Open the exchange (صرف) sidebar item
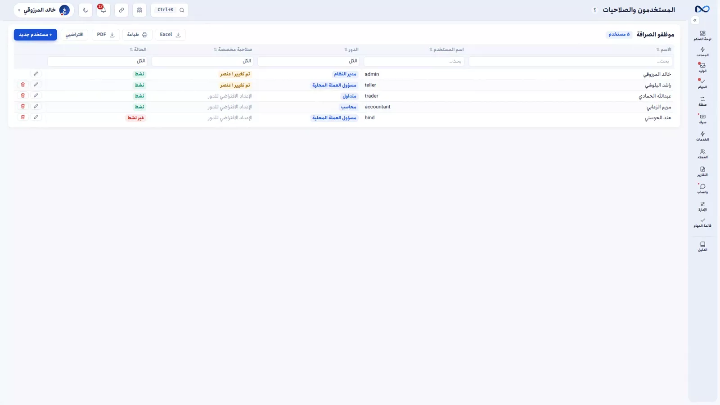The width and height of the screenshot is (720, 405). [702, 119]
